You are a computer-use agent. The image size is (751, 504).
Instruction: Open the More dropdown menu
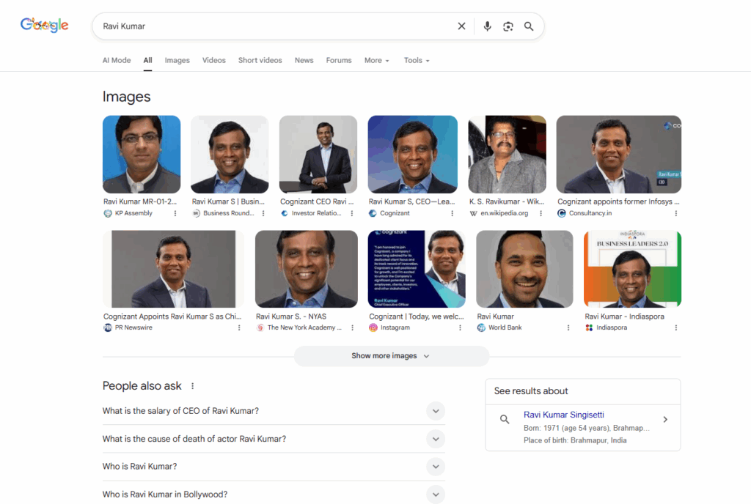click(376, 60)
